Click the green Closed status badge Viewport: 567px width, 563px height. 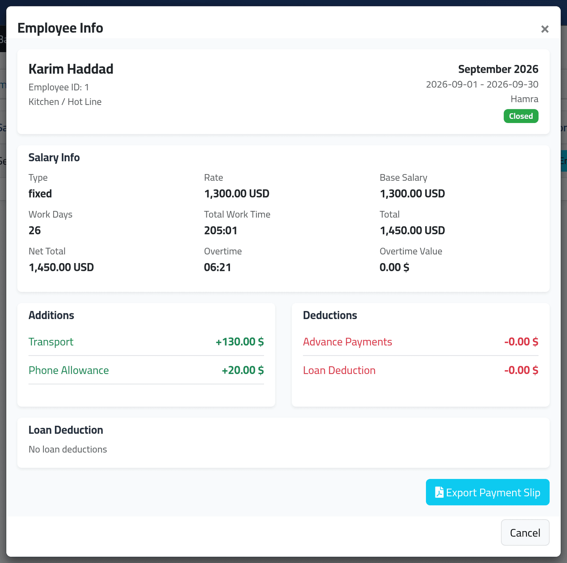tap(521, 116)
